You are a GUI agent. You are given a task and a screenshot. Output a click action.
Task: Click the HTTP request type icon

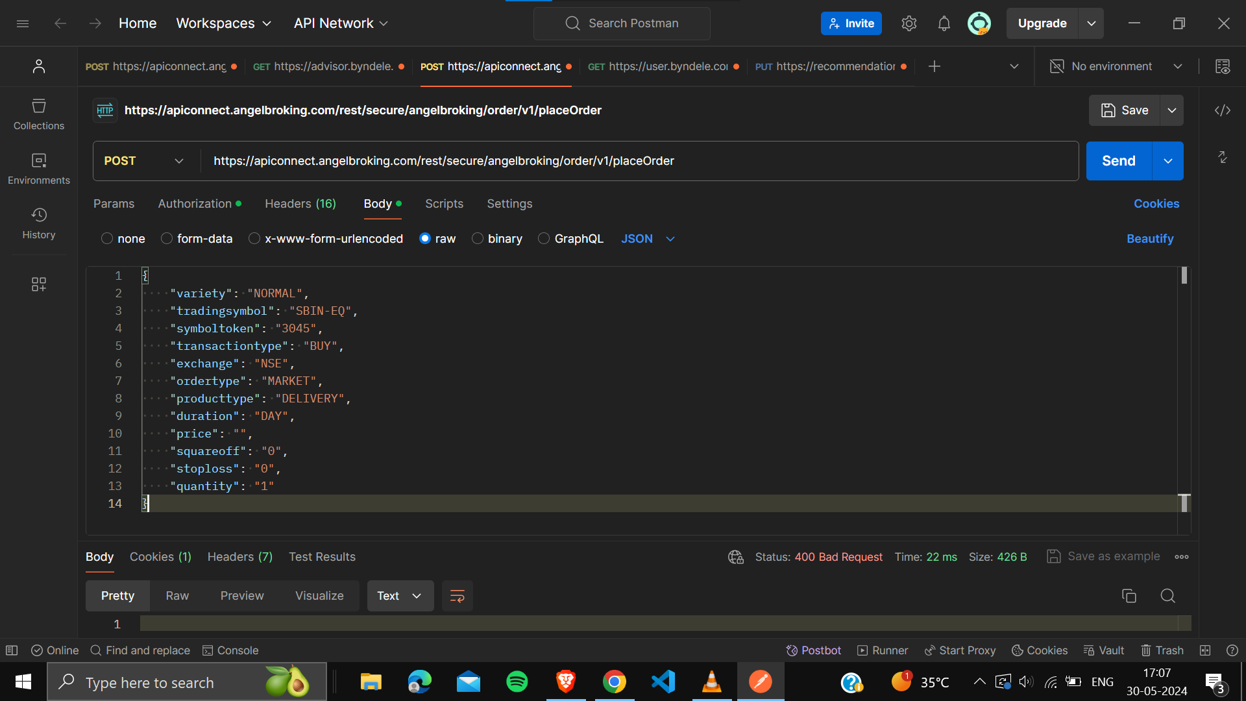[x=105, y=110]
